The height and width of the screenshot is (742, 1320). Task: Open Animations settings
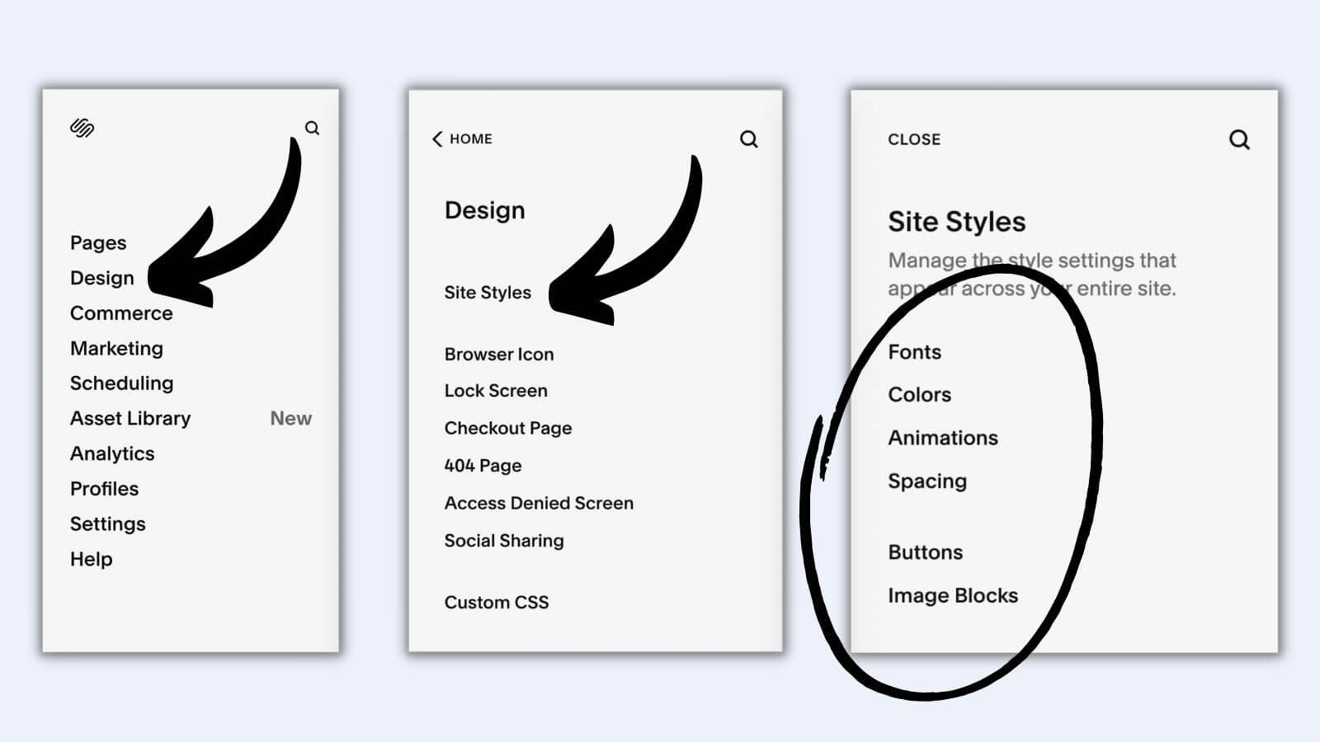pos(943,438)
